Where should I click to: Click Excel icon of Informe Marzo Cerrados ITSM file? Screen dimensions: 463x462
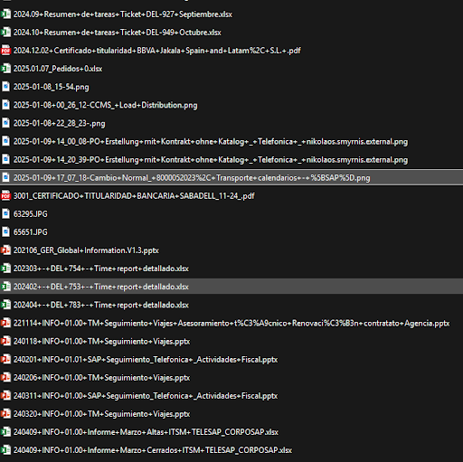pyautogui.click(x=5, y=450)
